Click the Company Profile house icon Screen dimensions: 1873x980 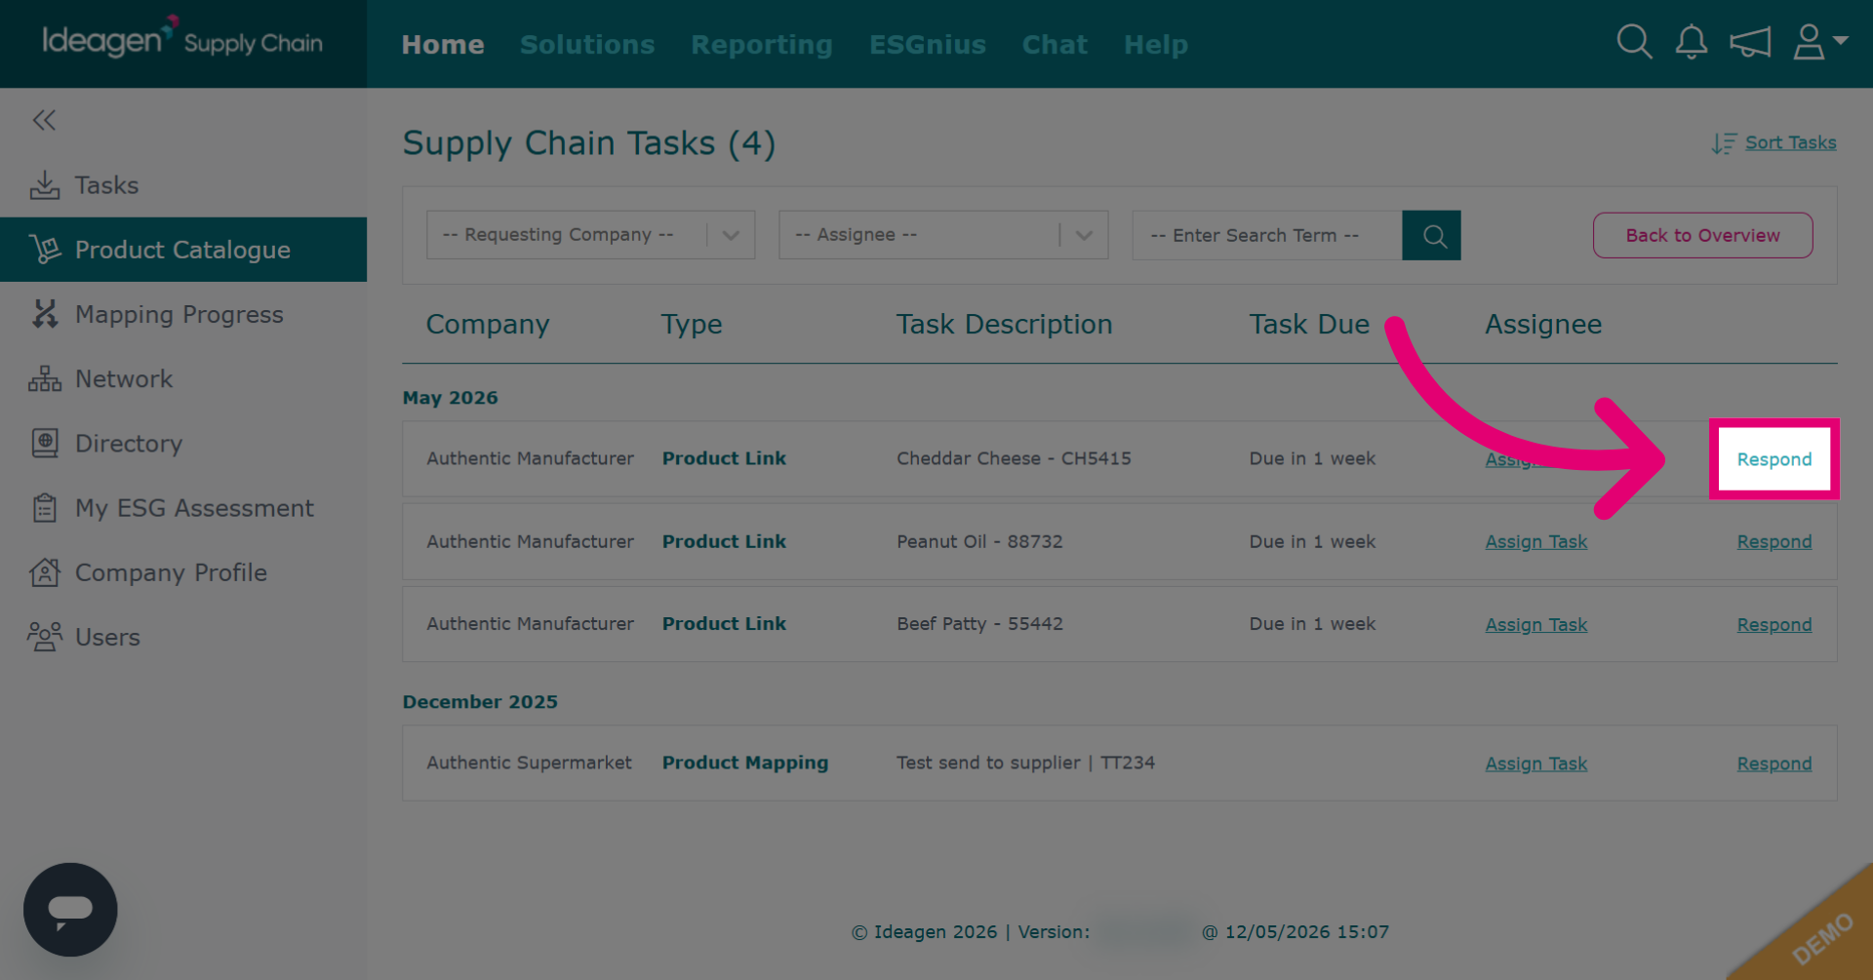[x=45, y=572]
